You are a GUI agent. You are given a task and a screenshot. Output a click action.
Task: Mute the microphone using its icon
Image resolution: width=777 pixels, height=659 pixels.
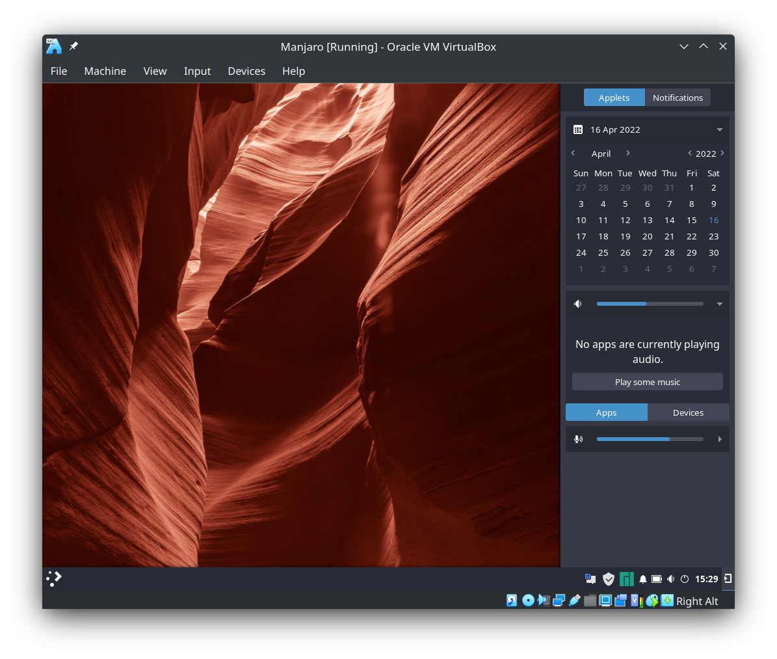(578, 439)
